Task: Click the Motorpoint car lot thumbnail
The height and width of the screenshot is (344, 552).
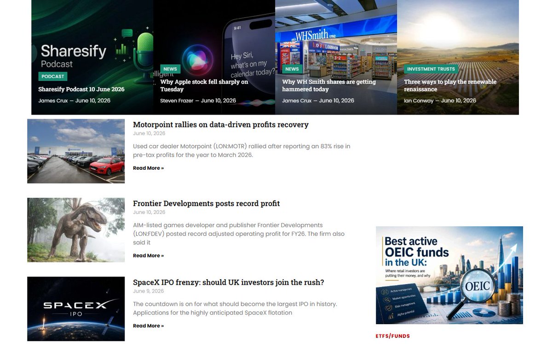Action: pos(76,151)
